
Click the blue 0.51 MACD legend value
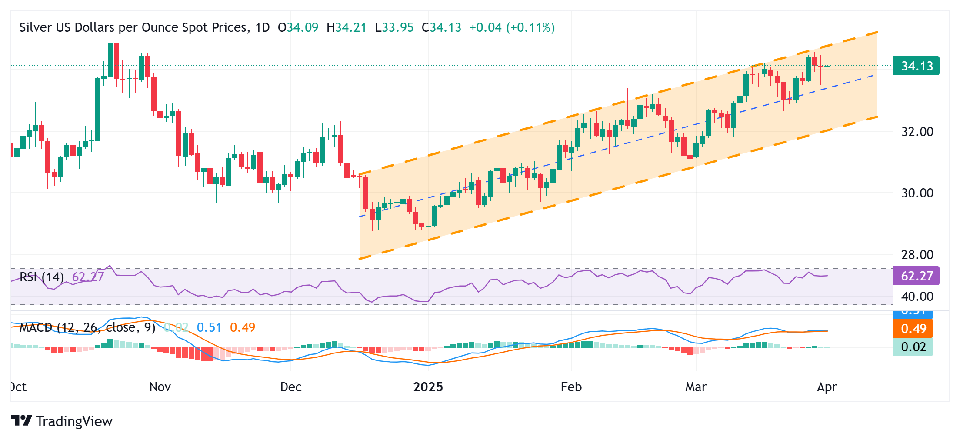coord(209,327)
